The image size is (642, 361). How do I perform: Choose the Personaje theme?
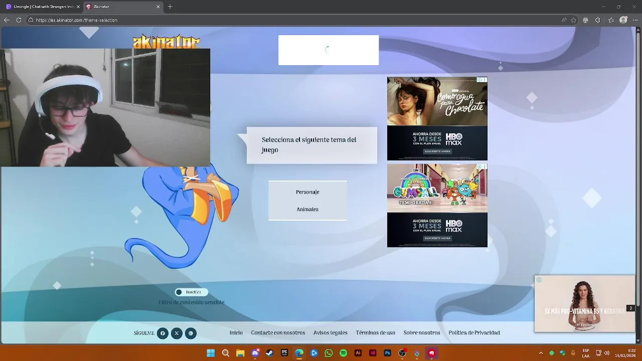(307, 192)
